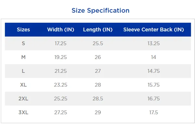
Task: Click the Sleeve Center Back (IN) header
Action: tap(154, 29)
